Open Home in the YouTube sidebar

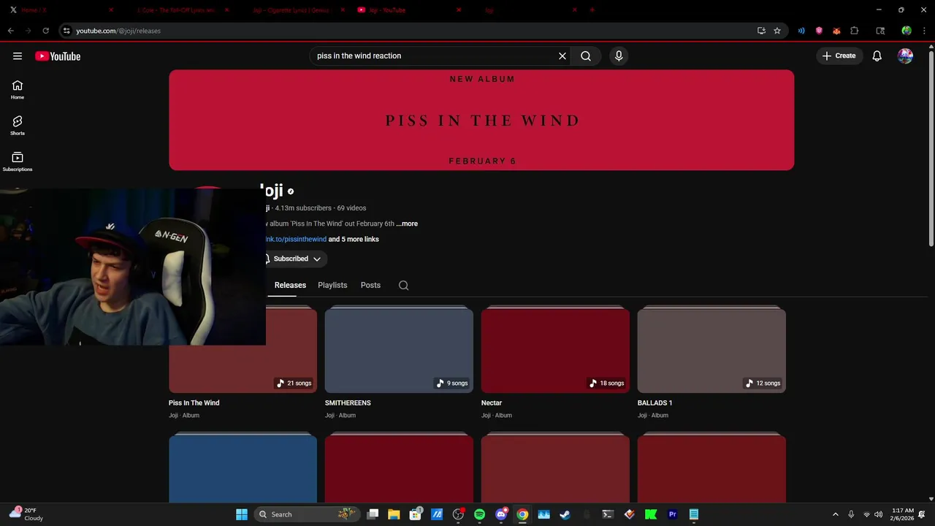[18, 90]
